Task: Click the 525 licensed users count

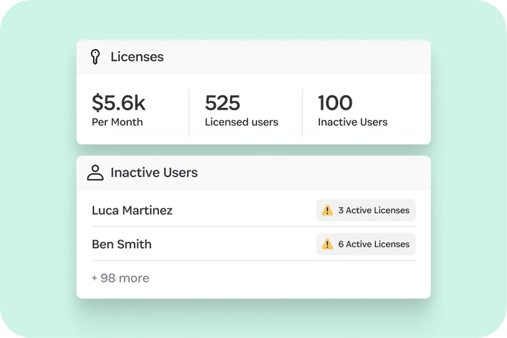Action: (223, 103)
